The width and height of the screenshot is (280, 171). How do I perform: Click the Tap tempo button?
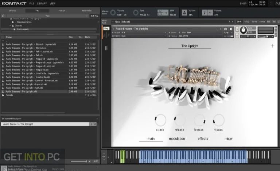click(166, 13)
